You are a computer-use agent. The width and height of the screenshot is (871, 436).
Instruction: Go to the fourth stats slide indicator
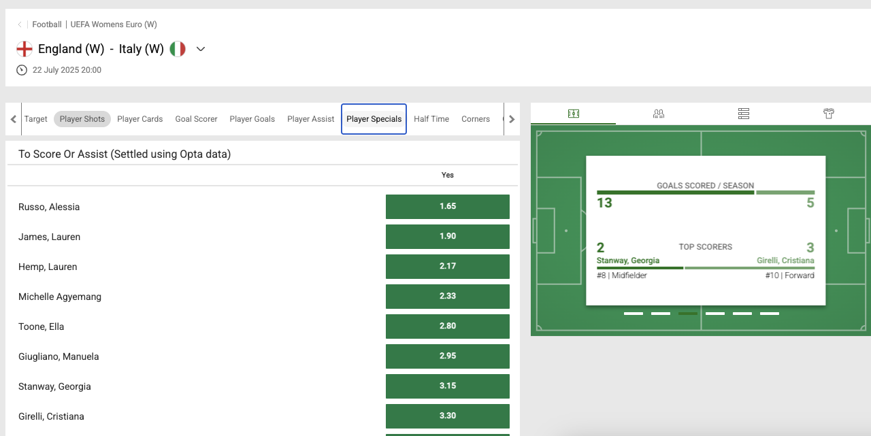pyautogui.click(x=715, y=314)
